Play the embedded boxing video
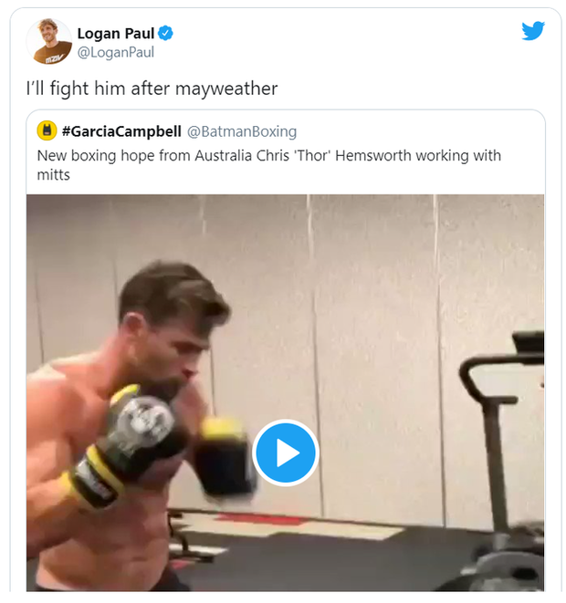The width and height of the screenshot is (566, 603). 285,452
